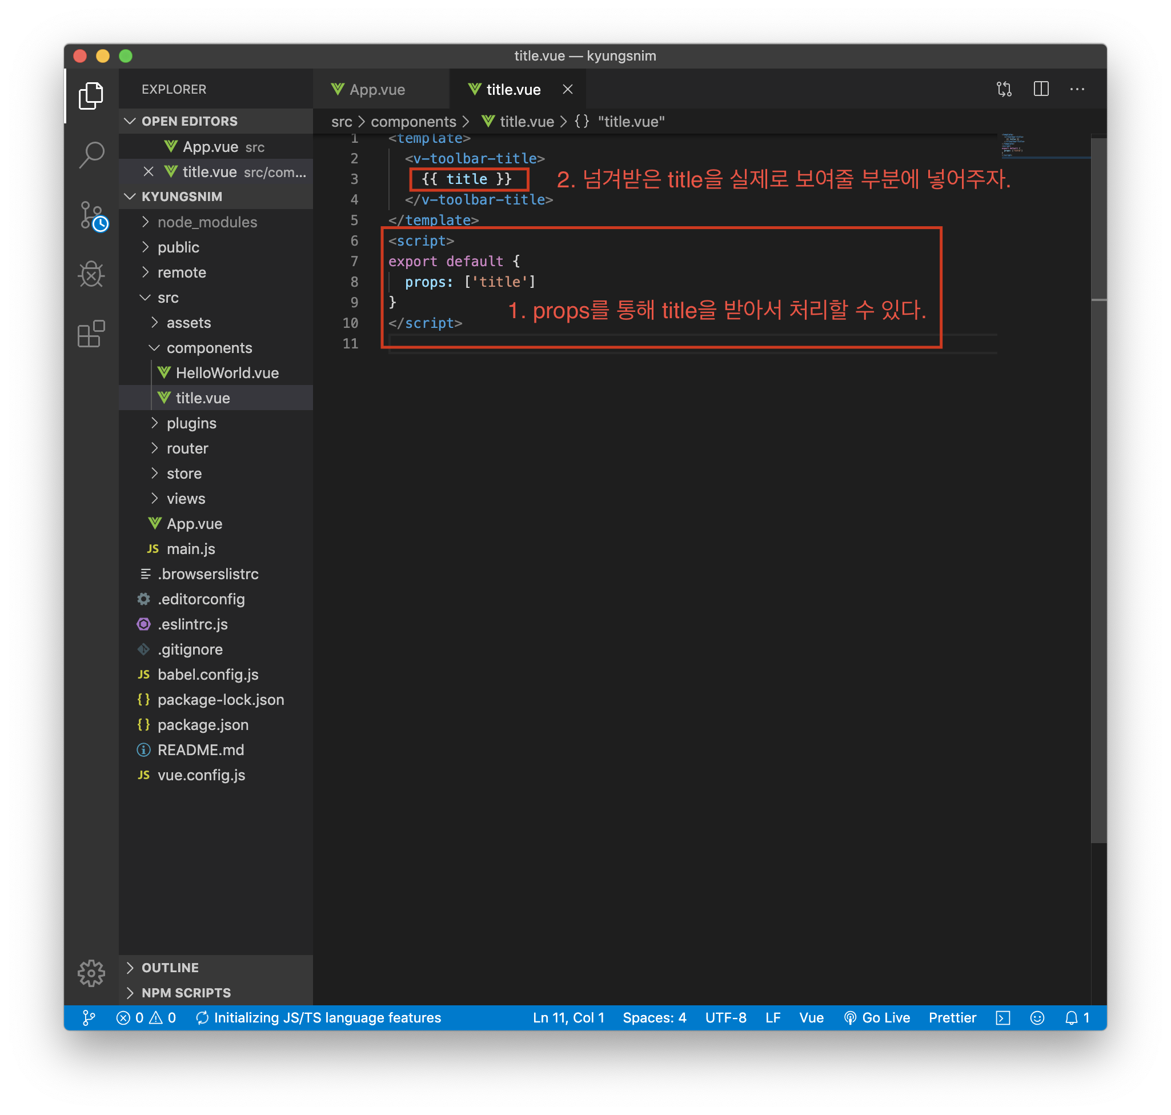Collapse the OPEN EDITORS section
Viewport: 1171px width, 1115px height.
pos(189,121)
